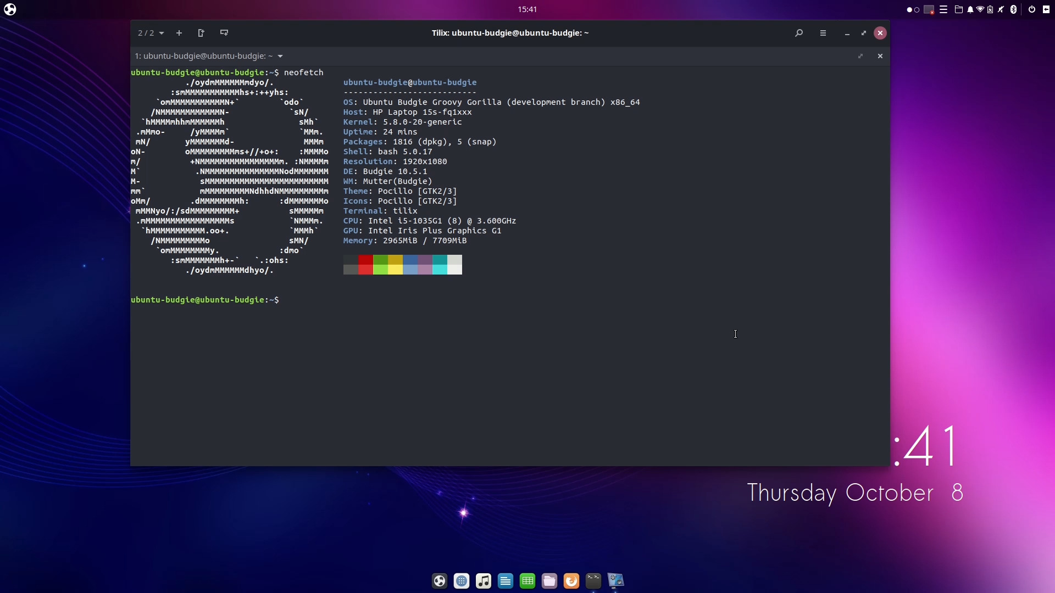Toggle Bluetooth from the system tray
The image size is (1055, 593).
(1013, 9)
